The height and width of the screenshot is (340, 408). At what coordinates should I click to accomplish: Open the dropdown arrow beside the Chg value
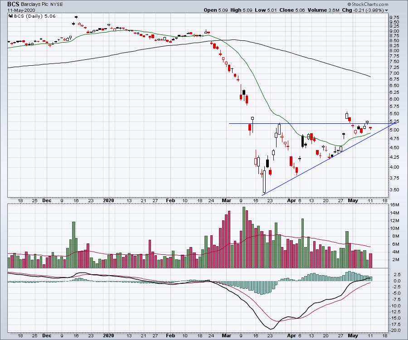coord(386,10)
